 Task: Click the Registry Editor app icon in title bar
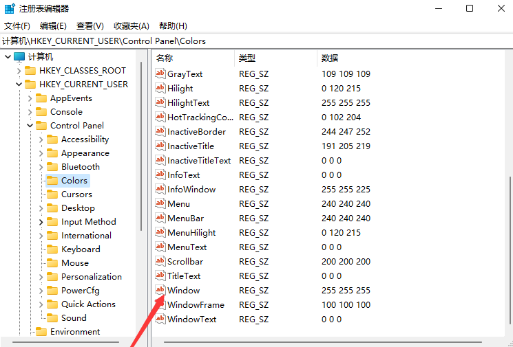pyautogui.click(x=9, y=9)
